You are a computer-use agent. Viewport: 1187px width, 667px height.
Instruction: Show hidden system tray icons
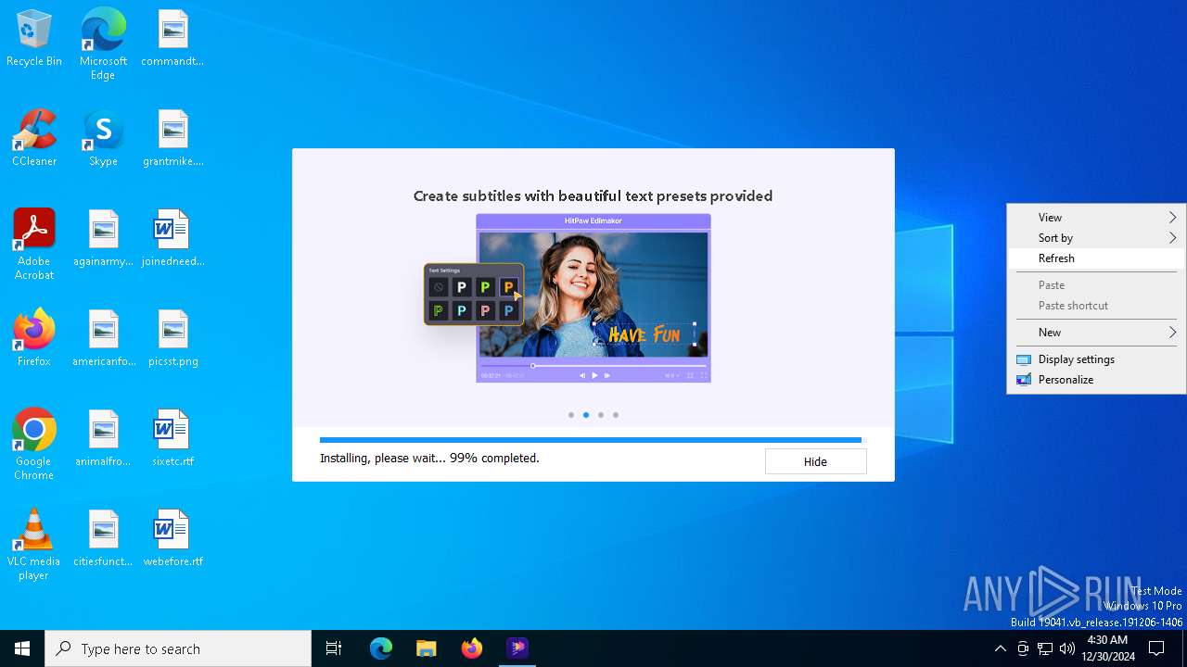[1000, 648]
